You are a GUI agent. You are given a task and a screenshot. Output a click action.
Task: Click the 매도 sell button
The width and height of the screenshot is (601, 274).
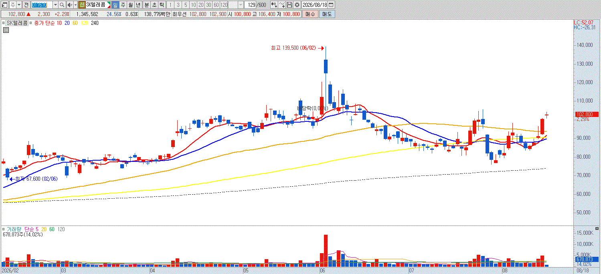click(327, 14)
